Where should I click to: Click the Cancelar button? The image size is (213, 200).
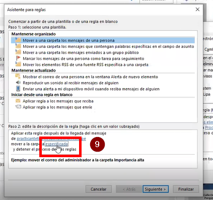coord(99,189)
